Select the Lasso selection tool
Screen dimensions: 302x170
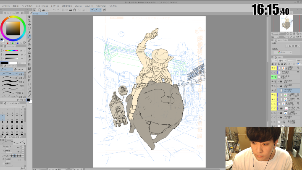[29, 29]
